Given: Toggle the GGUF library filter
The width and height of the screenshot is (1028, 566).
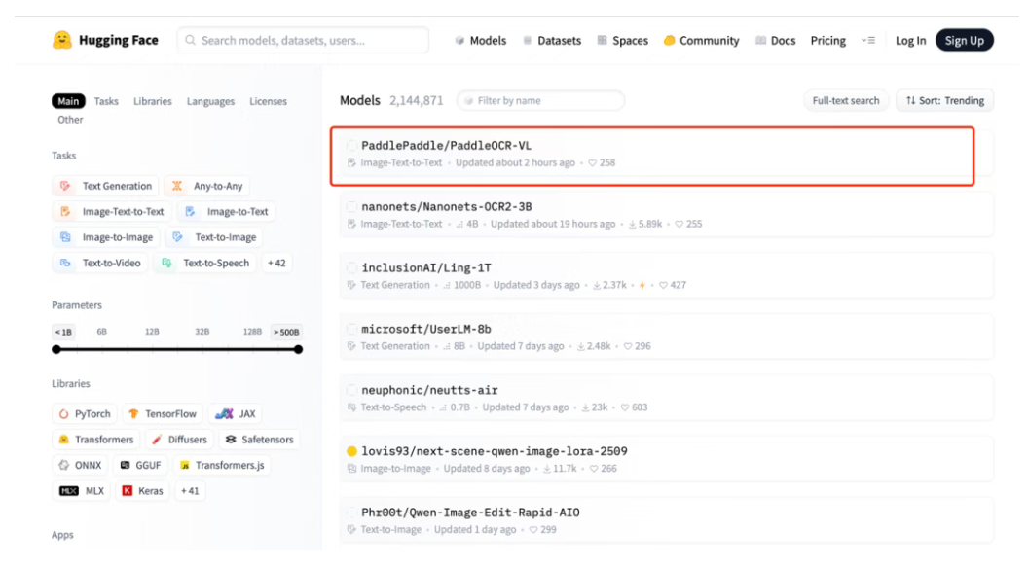Looking at the screenshot, I should 138,465.
